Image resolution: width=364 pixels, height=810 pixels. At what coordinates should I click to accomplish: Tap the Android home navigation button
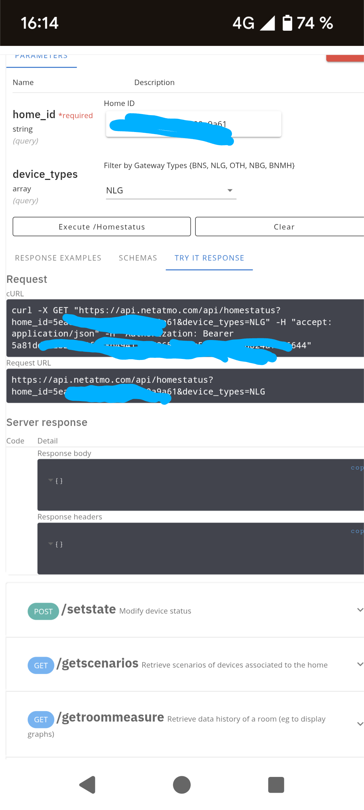point(182,785)
